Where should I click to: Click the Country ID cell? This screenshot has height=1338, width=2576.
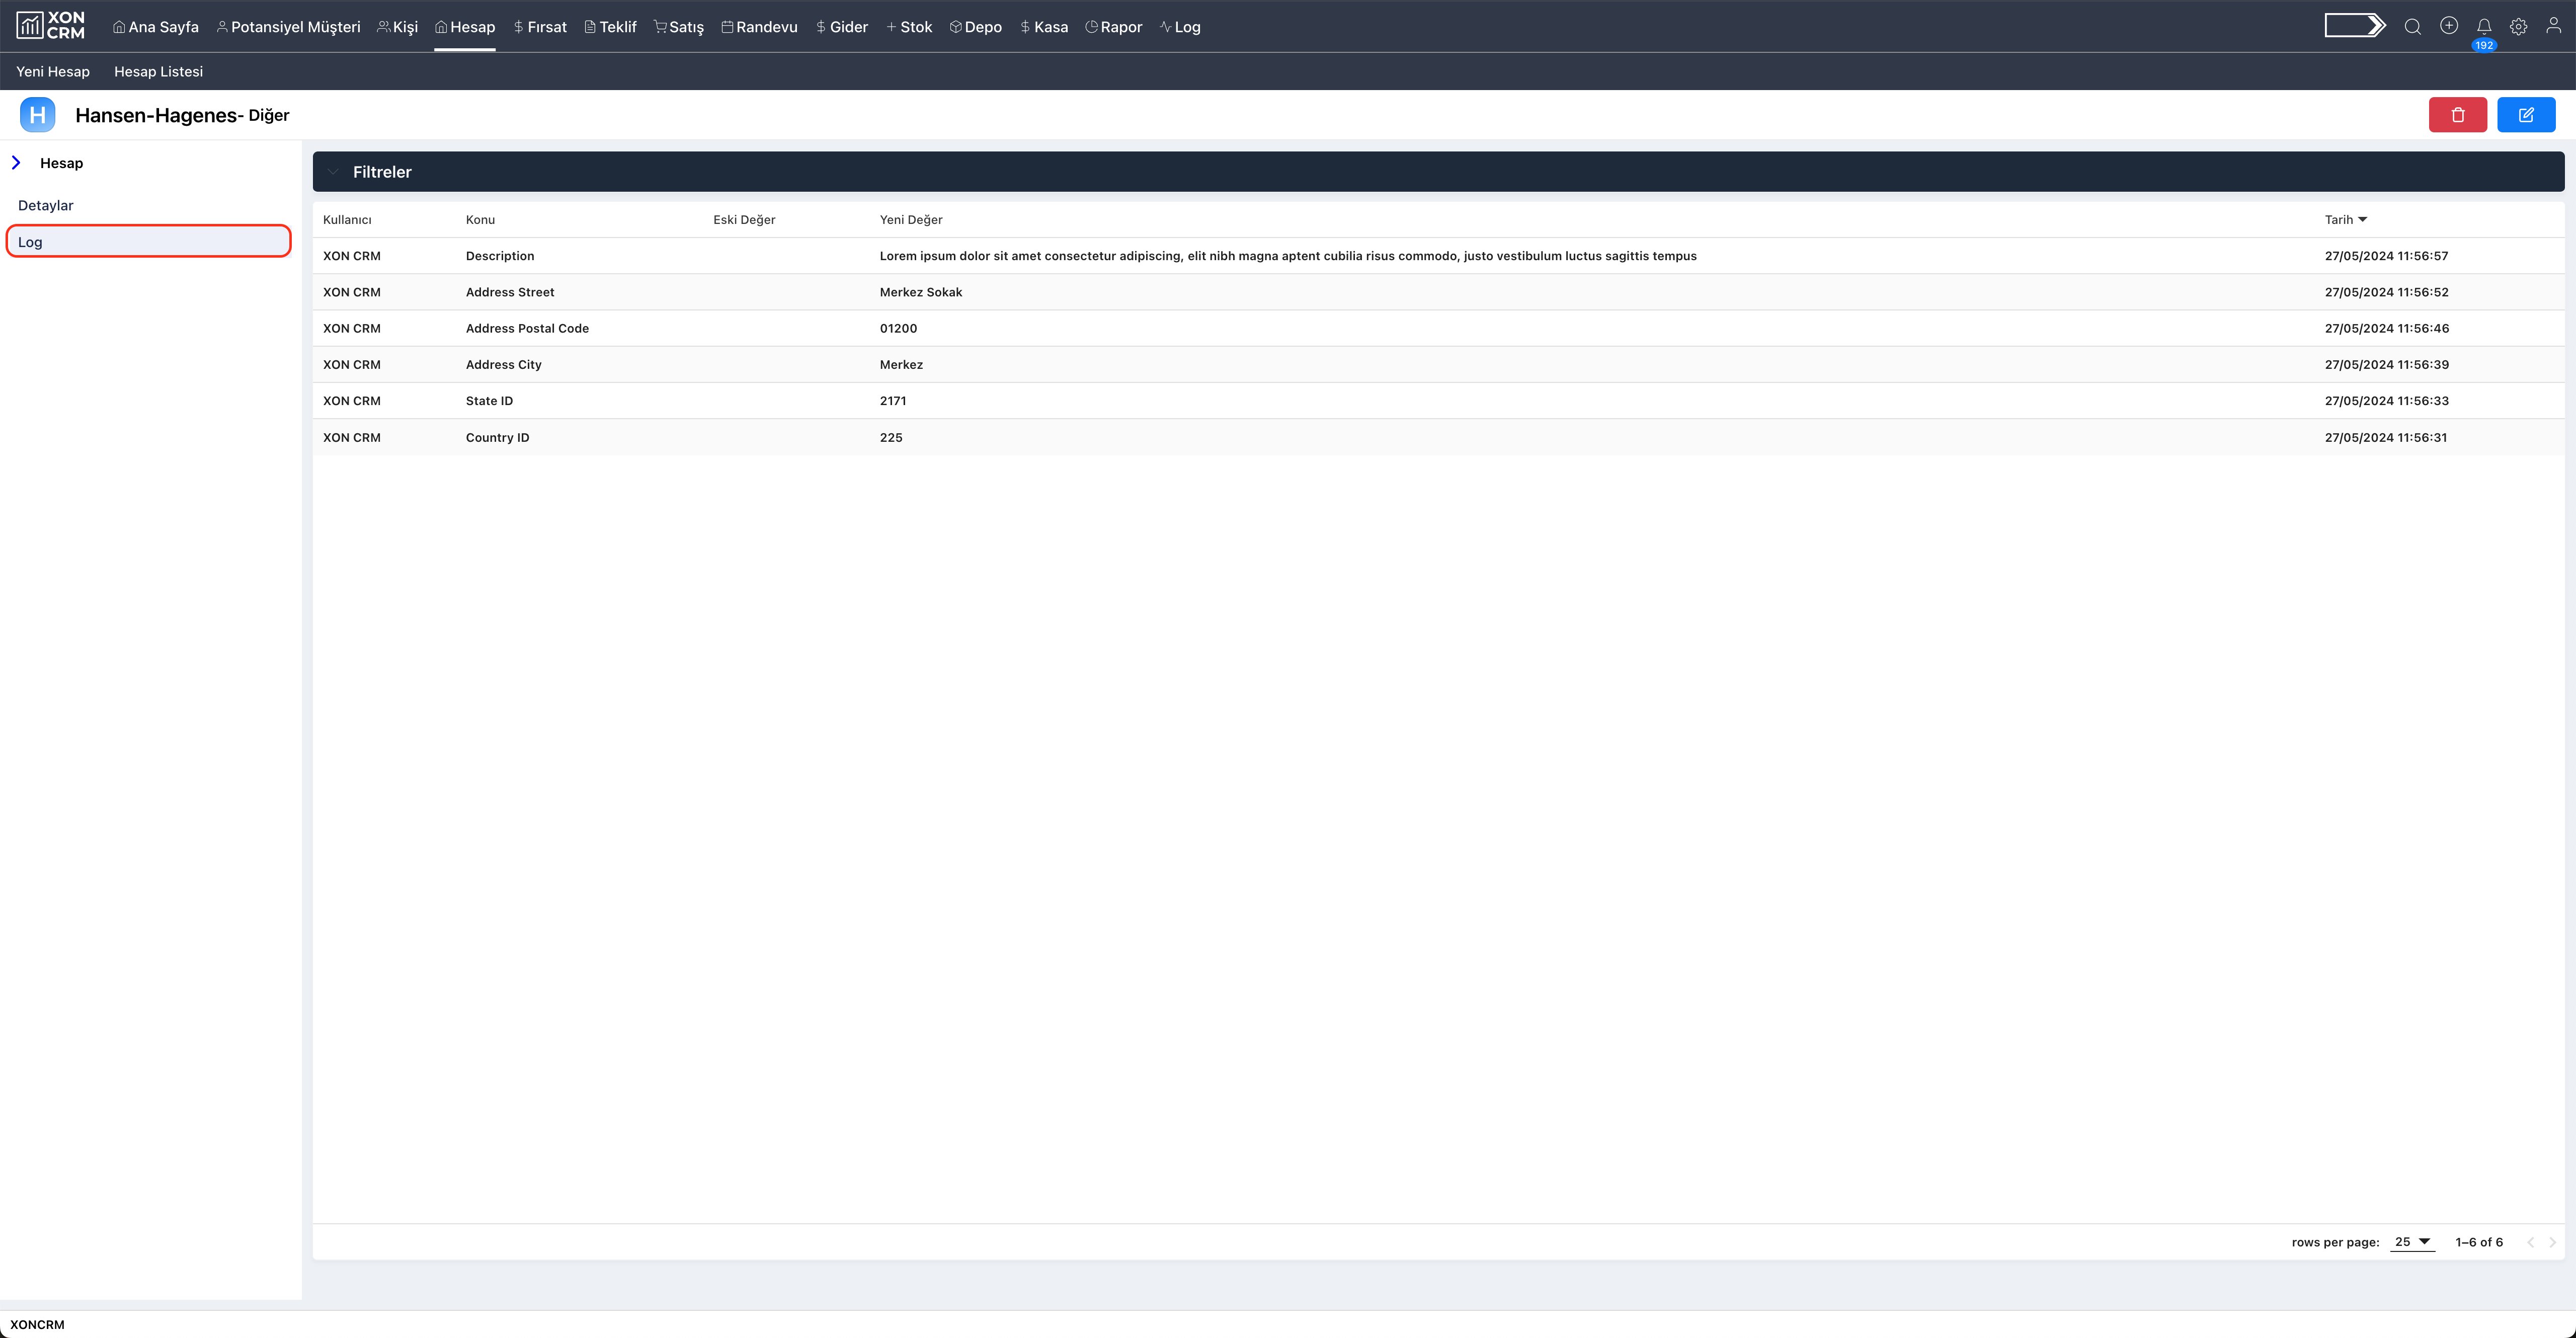coord(497,437)
